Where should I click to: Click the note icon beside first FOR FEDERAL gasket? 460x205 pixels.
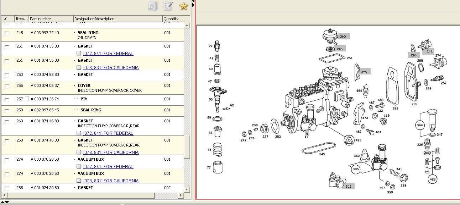(x=79, y=54)
